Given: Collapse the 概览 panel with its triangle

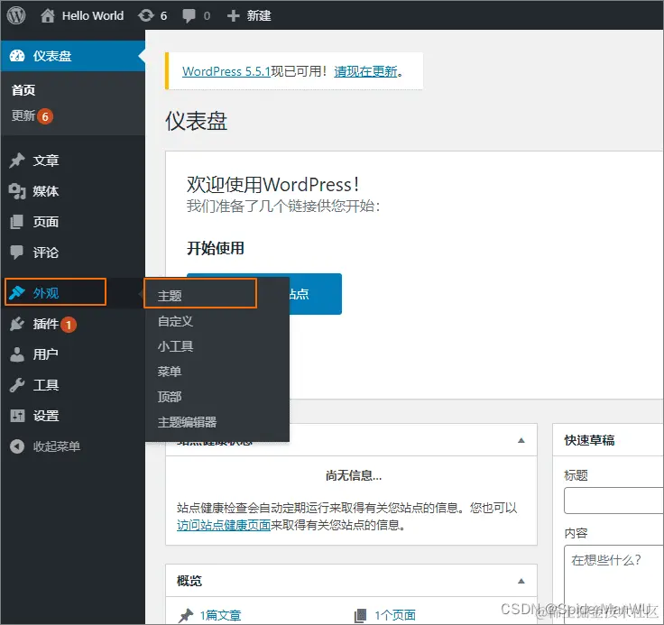Looking at the screenshot, I should (521, 581).
